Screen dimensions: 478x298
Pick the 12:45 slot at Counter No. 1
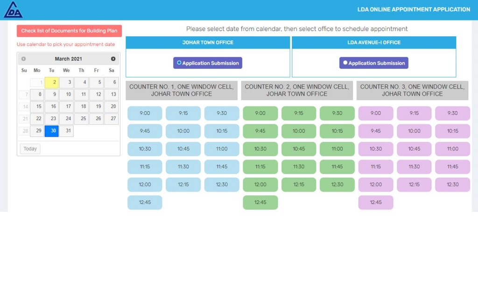(145, 203)
